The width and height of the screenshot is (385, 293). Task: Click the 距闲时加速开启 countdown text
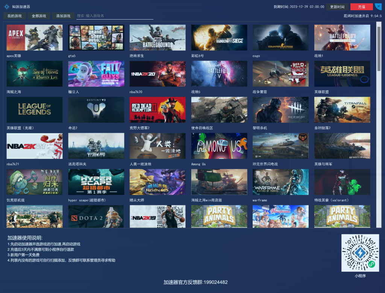click(x=363, y=16)
